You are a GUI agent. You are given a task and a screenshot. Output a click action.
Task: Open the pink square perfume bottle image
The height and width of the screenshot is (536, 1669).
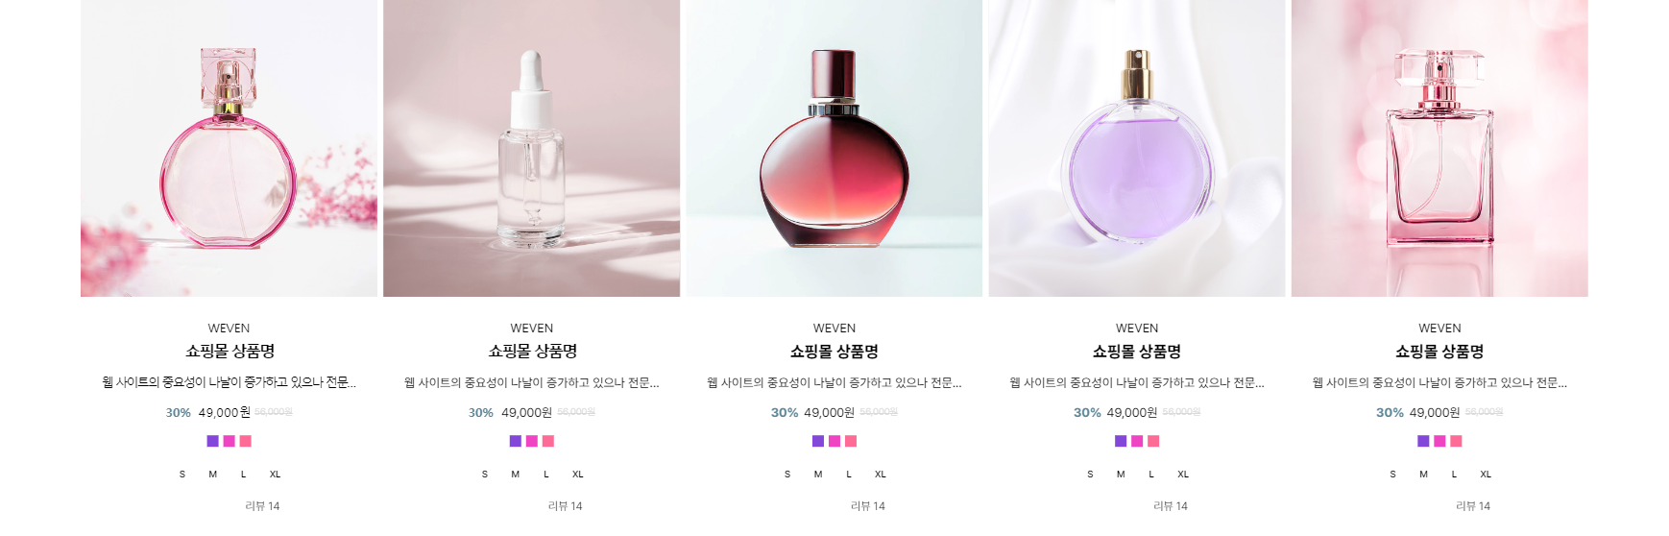pos(1439,148)
